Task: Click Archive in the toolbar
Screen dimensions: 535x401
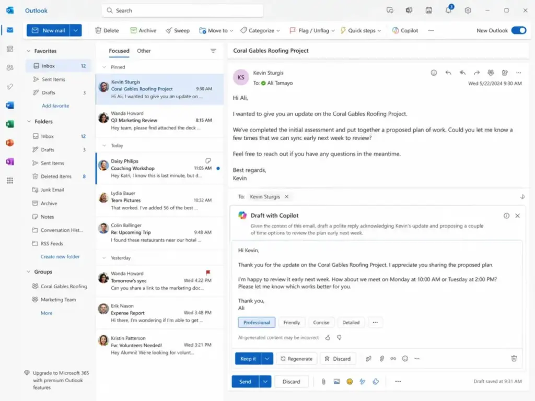Action: (x=143, y=30)
